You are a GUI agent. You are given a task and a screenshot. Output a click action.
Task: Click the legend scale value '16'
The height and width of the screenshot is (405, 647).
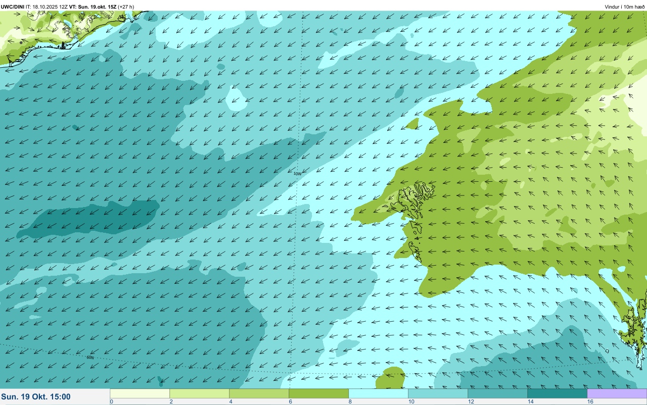click(589, 401)
